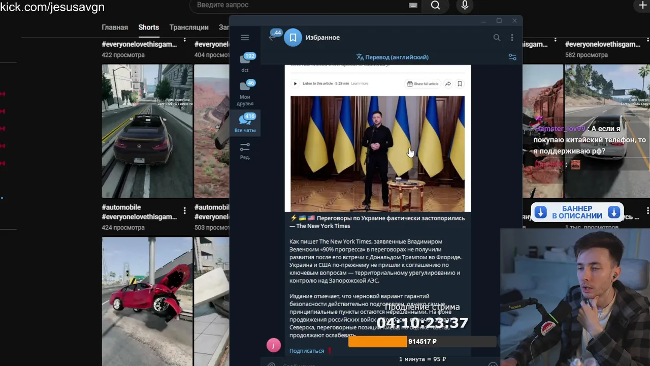This screenshot has height=366, width=650.
Task: Open the Telegram chat three-dot options menu
Action: tap(512, 38)
